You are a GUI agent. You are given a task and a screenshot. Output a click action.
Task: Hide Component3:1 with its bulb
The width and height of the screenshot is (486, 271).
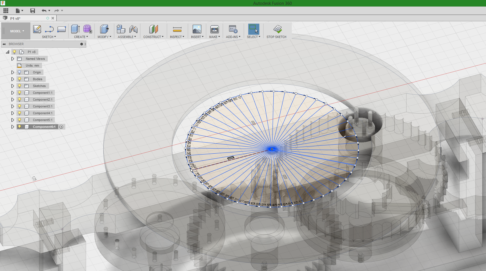point(19,106)
